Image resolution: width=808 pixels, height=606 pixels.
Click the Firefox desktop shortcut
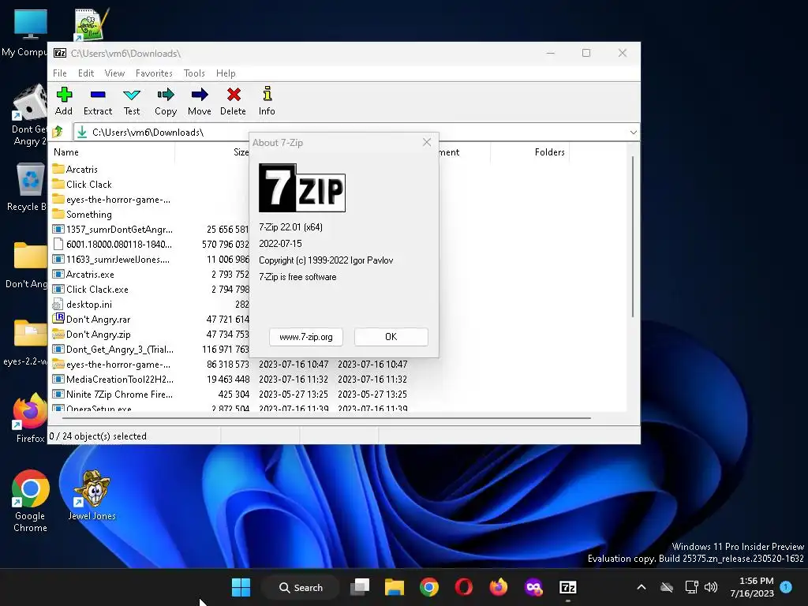[x=30, y=418]
